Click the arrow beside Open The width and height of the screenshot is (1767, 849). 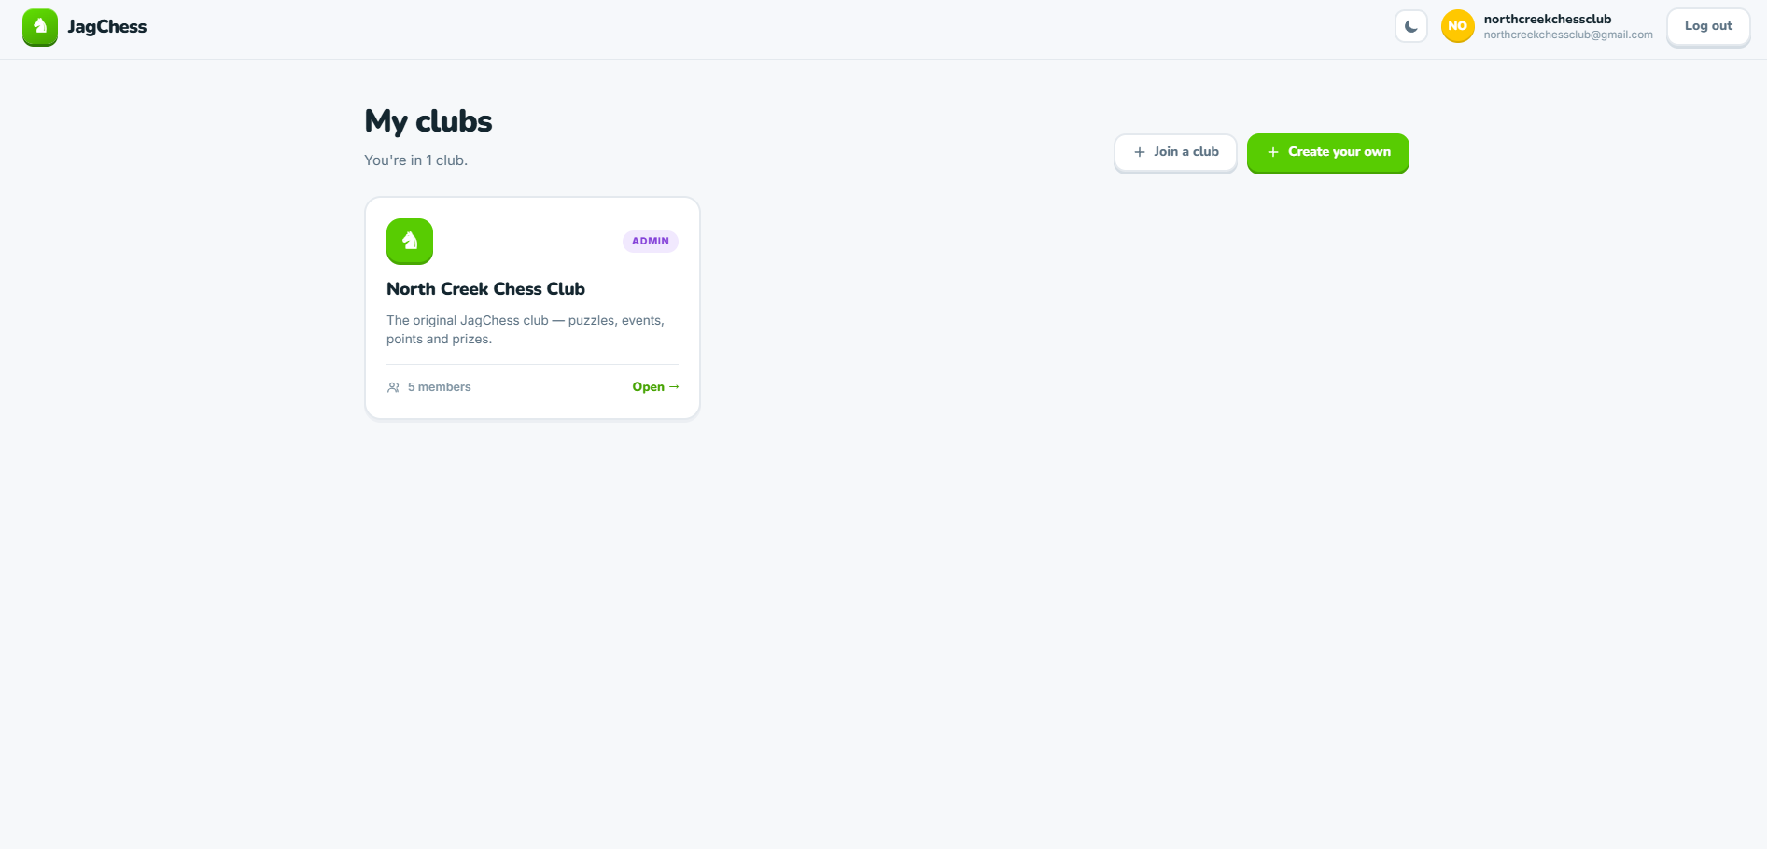(674, 387)
